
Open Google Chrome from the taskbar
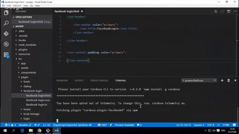(x=39, y=131)
